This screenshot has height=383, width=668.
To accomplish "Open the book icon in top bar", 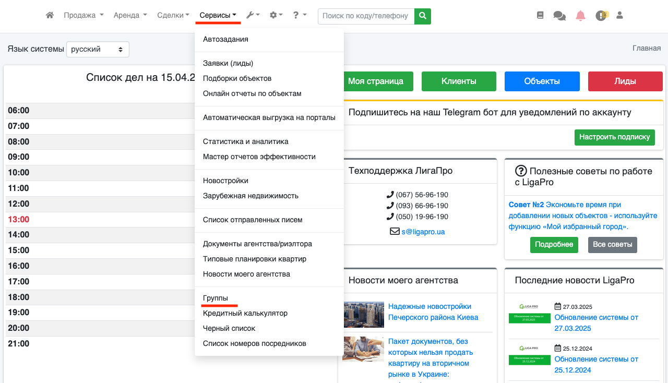I will pyautogui.click(x=540, y=16).
